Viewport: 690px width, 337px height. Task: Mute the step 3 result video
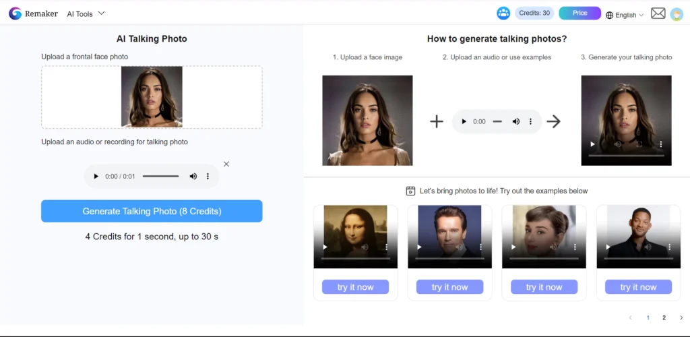tap(617, 144)
